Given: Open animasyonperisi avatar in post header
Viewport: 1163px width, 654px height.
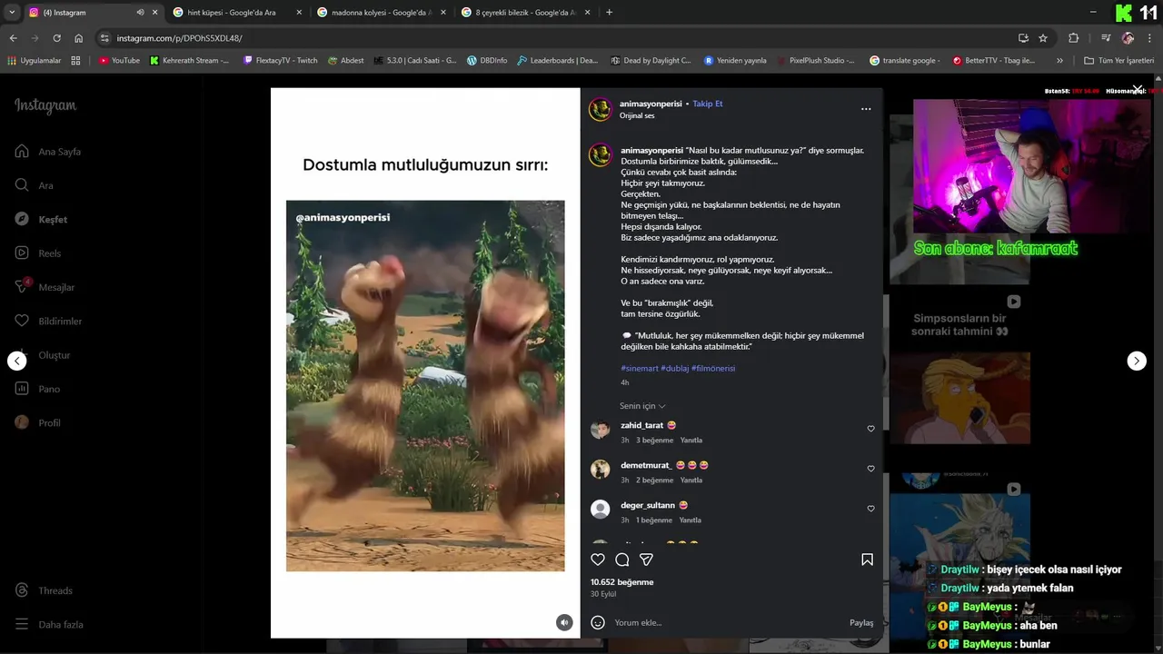Looking at the screenshot, I should 600,110.
